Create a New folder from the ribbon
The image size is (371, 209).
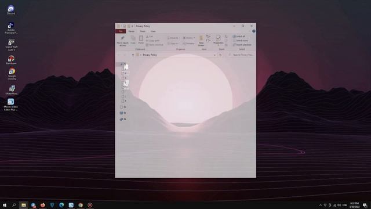tap(201, 41)
